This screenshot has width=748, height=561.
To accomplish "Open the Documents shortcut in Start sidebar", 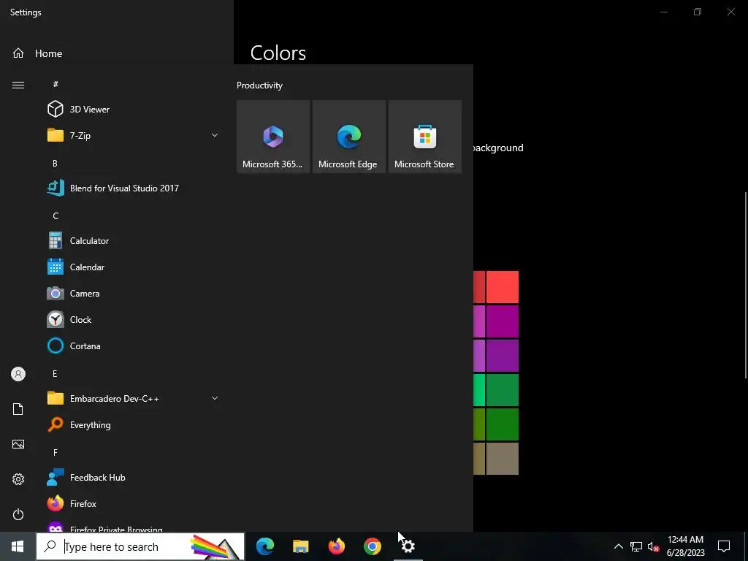I will 18,409.
